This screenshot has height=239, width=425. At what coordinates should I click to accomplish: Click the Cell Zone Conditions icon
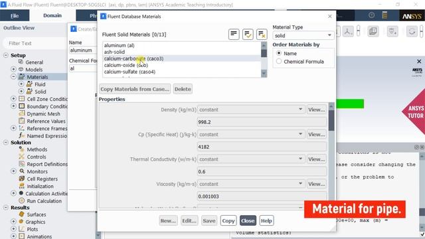(22, 99)
